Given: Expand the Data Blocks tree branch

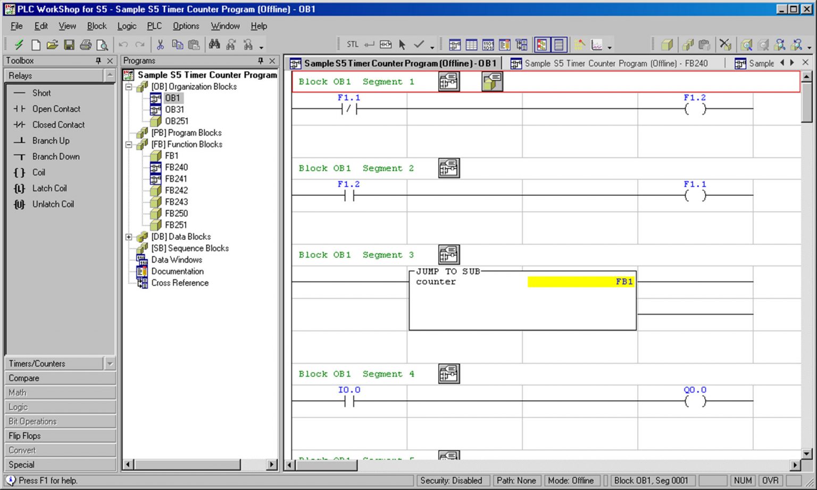Looking at the screenshot, I should click(x=129, y=236).
